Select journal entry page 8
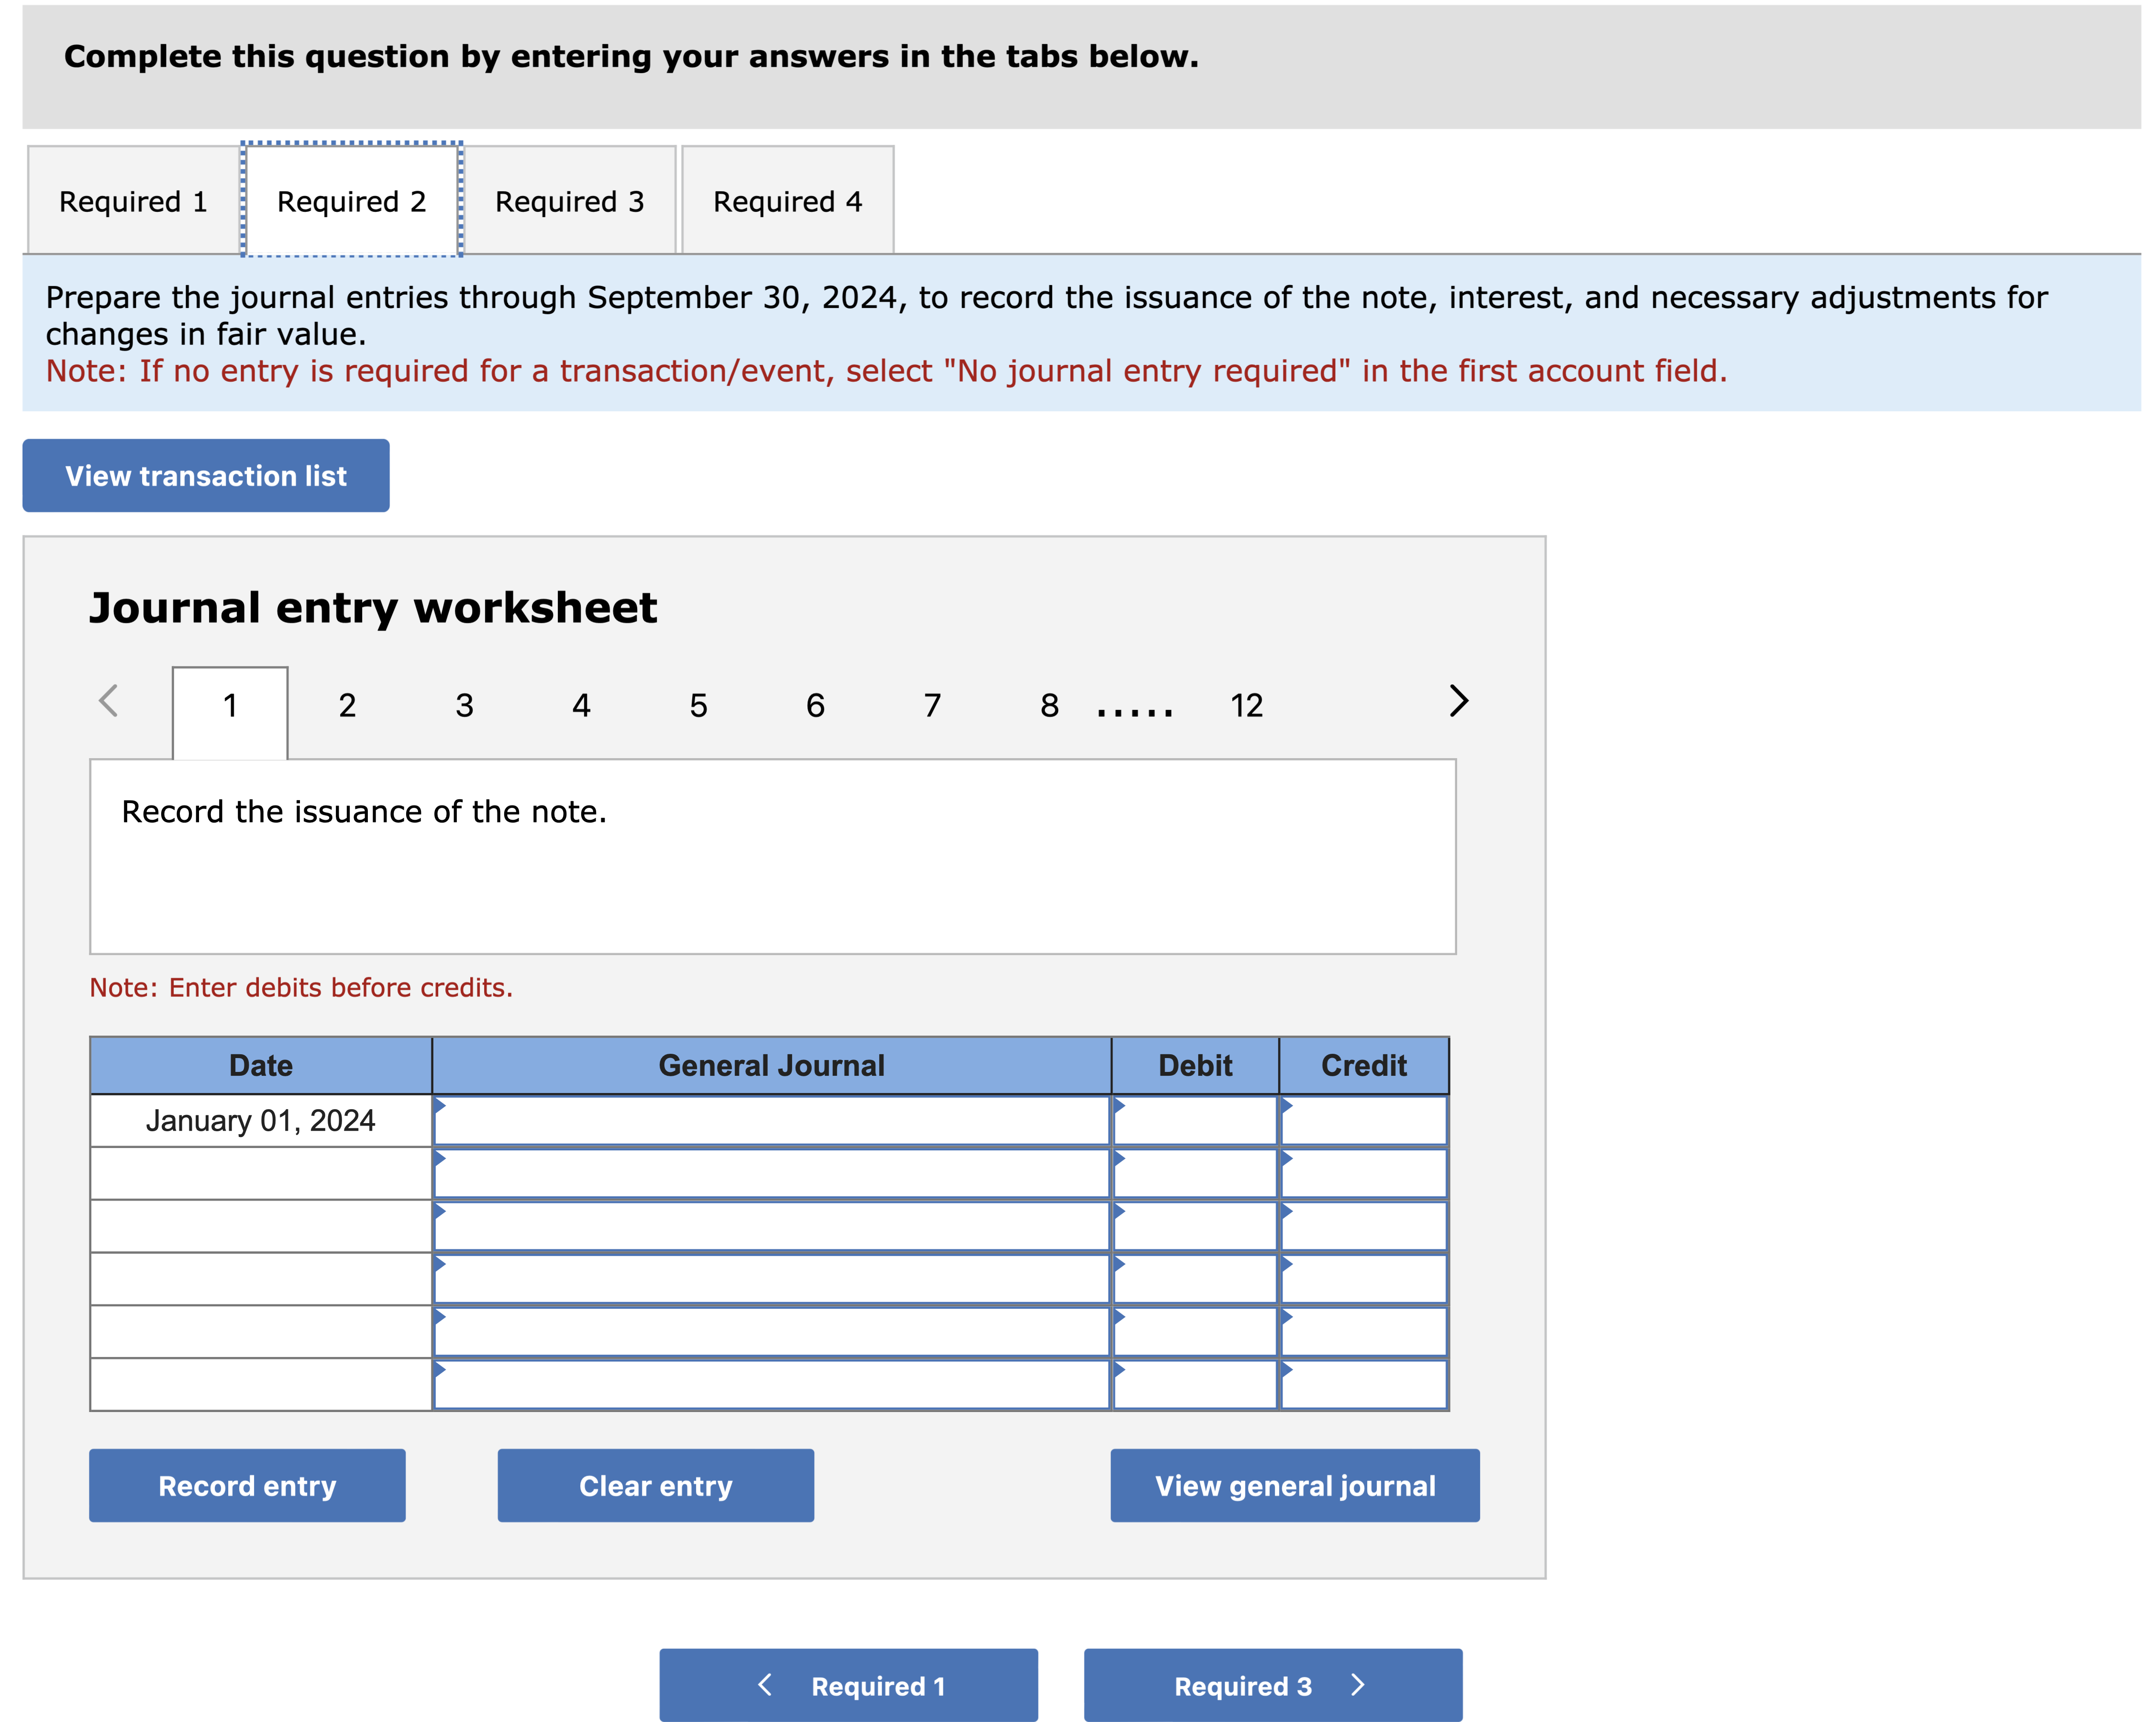Viewport: 2156px width, 1722px height. point(1049,706)
